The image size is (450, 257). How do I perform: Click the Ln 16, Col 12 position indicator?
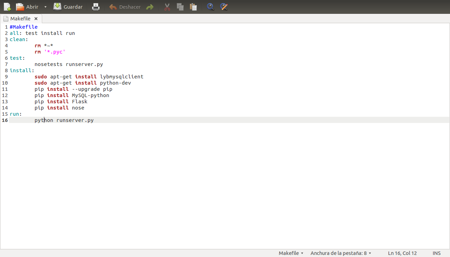[402, 253]
